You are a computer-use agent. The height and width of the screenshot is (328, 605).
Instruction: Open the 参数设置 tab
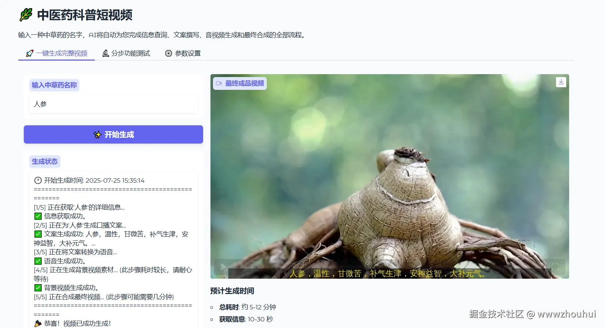[x=183, y=53]
